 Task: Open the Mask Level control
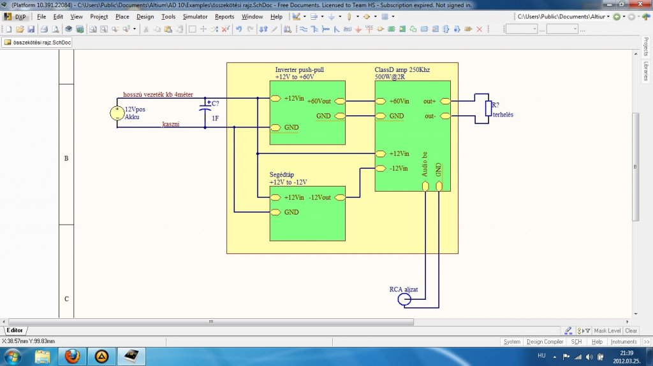click(x=607, y=330)
